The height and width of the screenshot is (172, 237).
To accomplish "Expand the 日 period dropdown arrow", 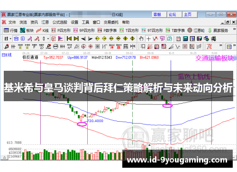I will click(x=10, y=38).
